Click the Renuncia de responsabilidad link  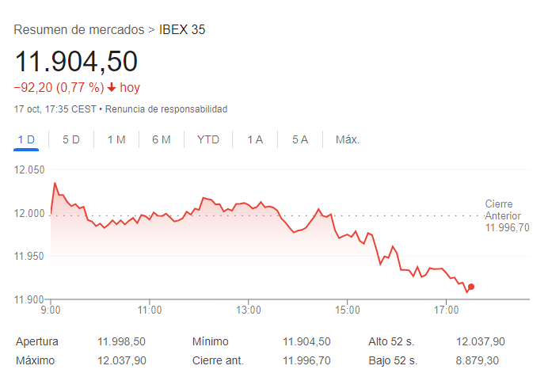[x=166, y=109]
